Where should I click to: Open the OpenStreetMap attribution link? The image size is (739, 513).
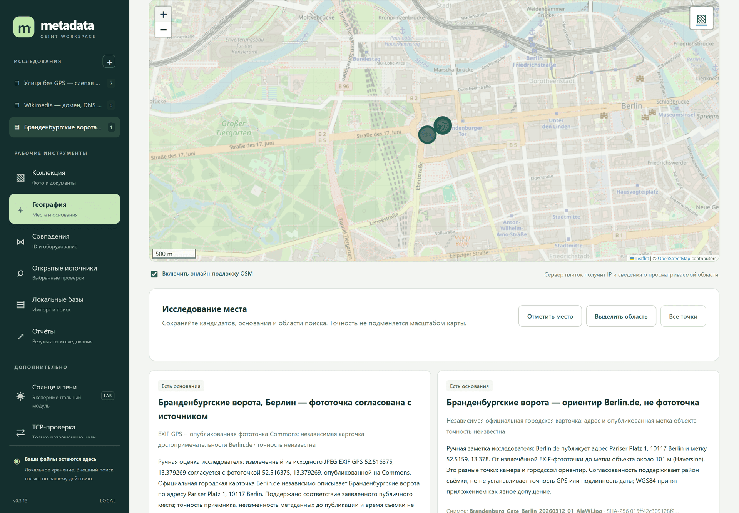tap(674, 259)
